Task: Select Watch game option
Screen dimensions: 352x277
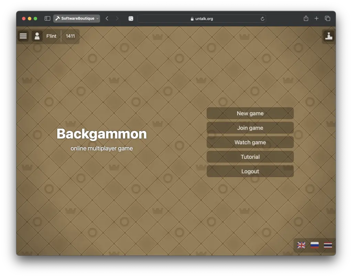Action: click(250, 142)
